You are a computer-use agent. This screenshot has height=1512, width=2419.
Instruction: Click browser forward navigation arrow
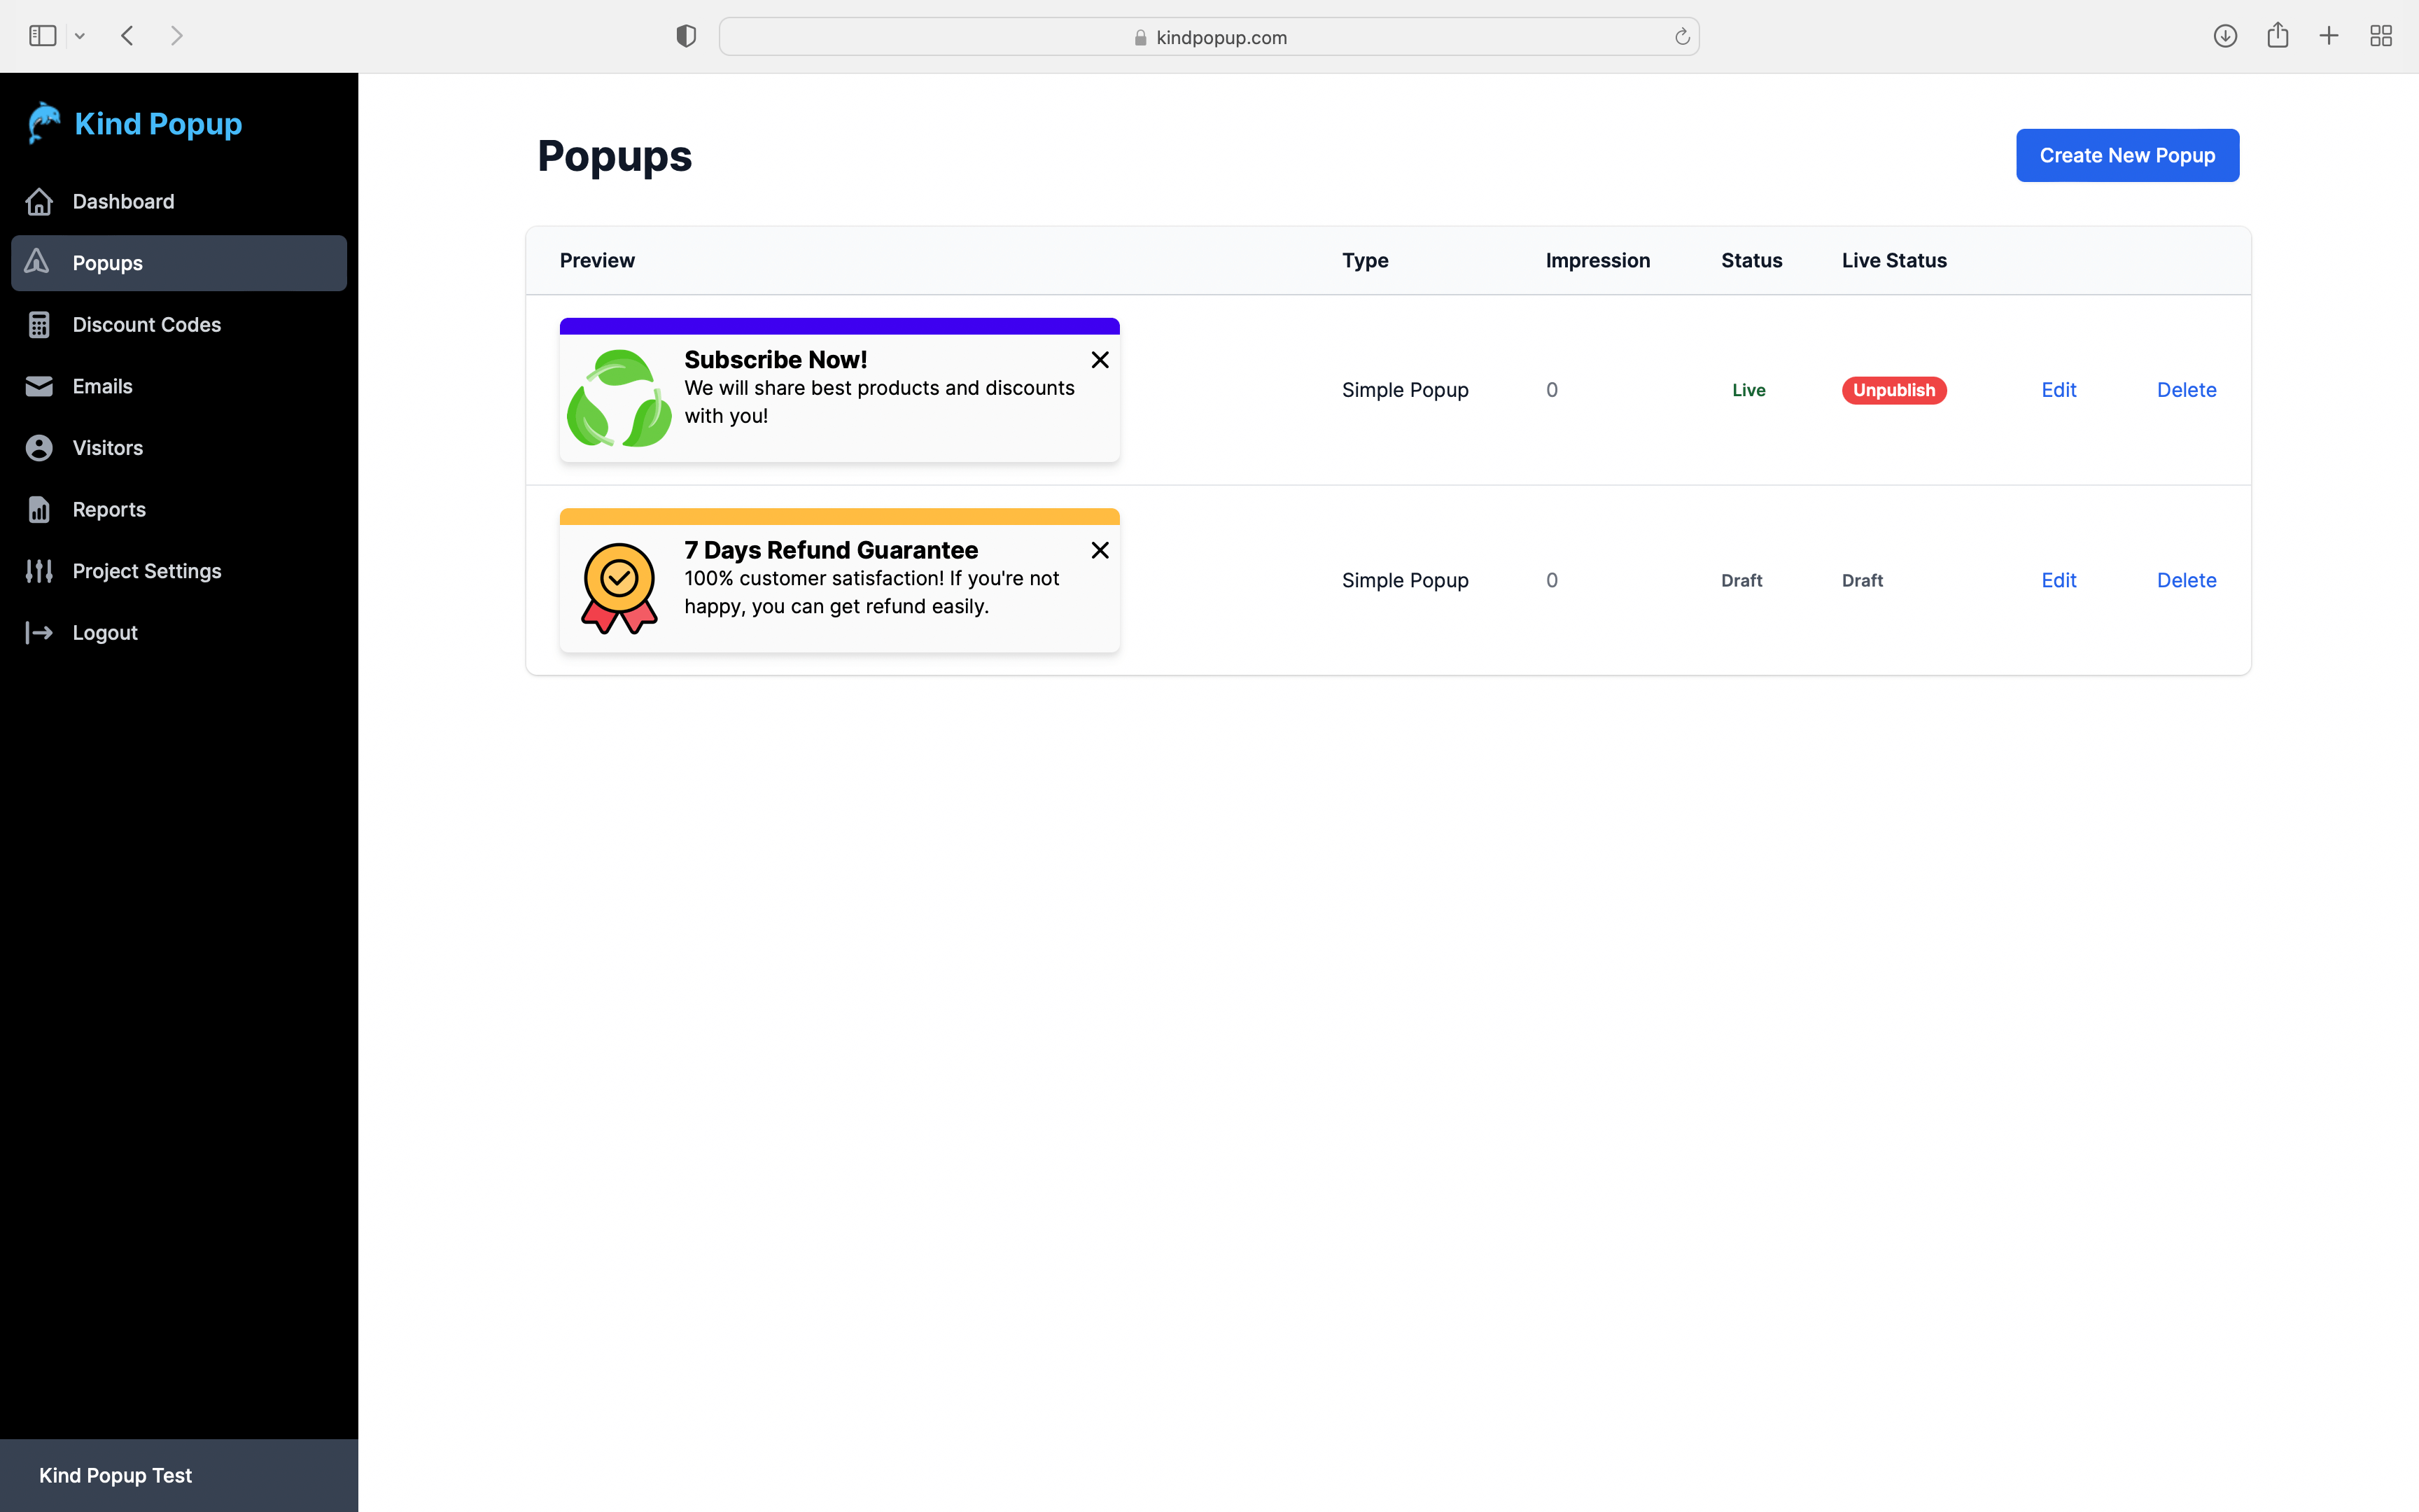176,36
